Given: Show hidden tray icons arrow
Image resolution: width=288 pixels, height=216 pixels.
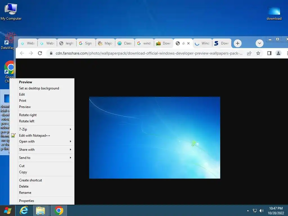Looking at the screenshot, I should point(248,211).
